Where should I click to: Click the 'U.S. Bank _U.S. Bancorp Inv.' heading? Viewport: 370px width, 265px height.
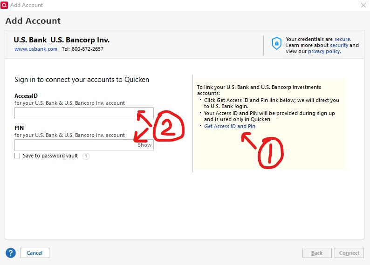pyautogui.click(x=62, y=40)
